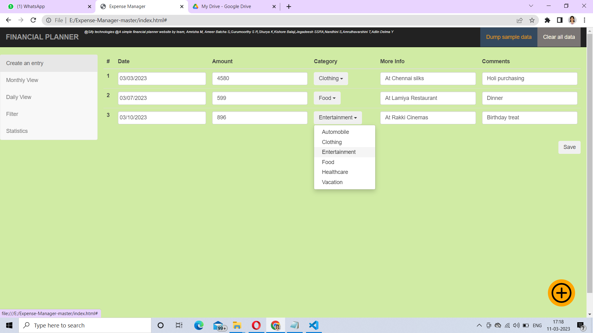Click the share icon in the address bar
The height and width of the screenshot is (333, 593).
520,20
